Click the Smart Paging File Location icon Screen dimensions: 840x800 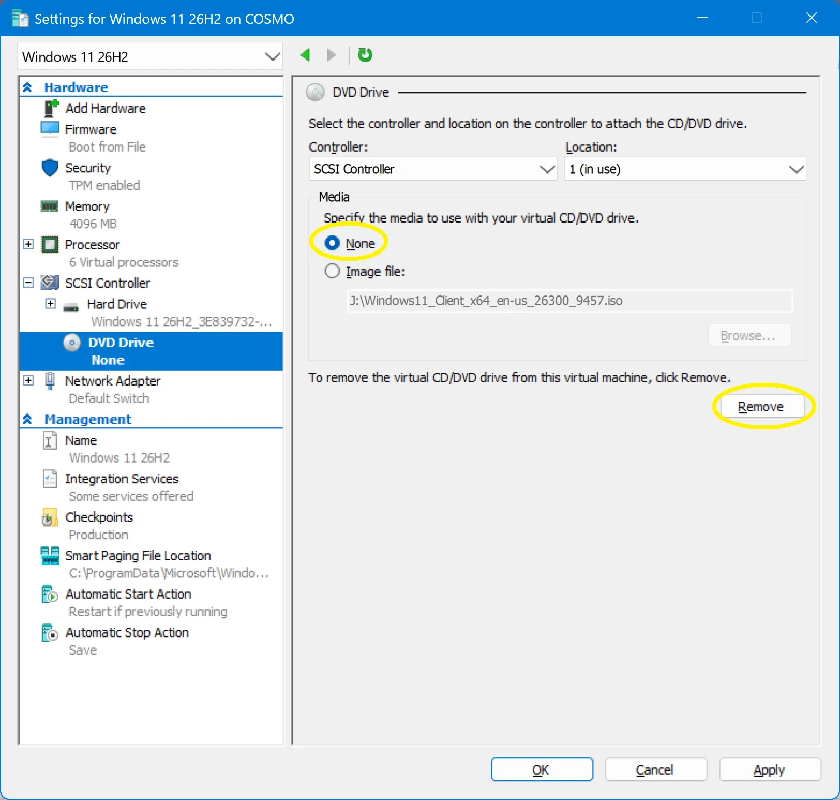(x=50, y=556)
